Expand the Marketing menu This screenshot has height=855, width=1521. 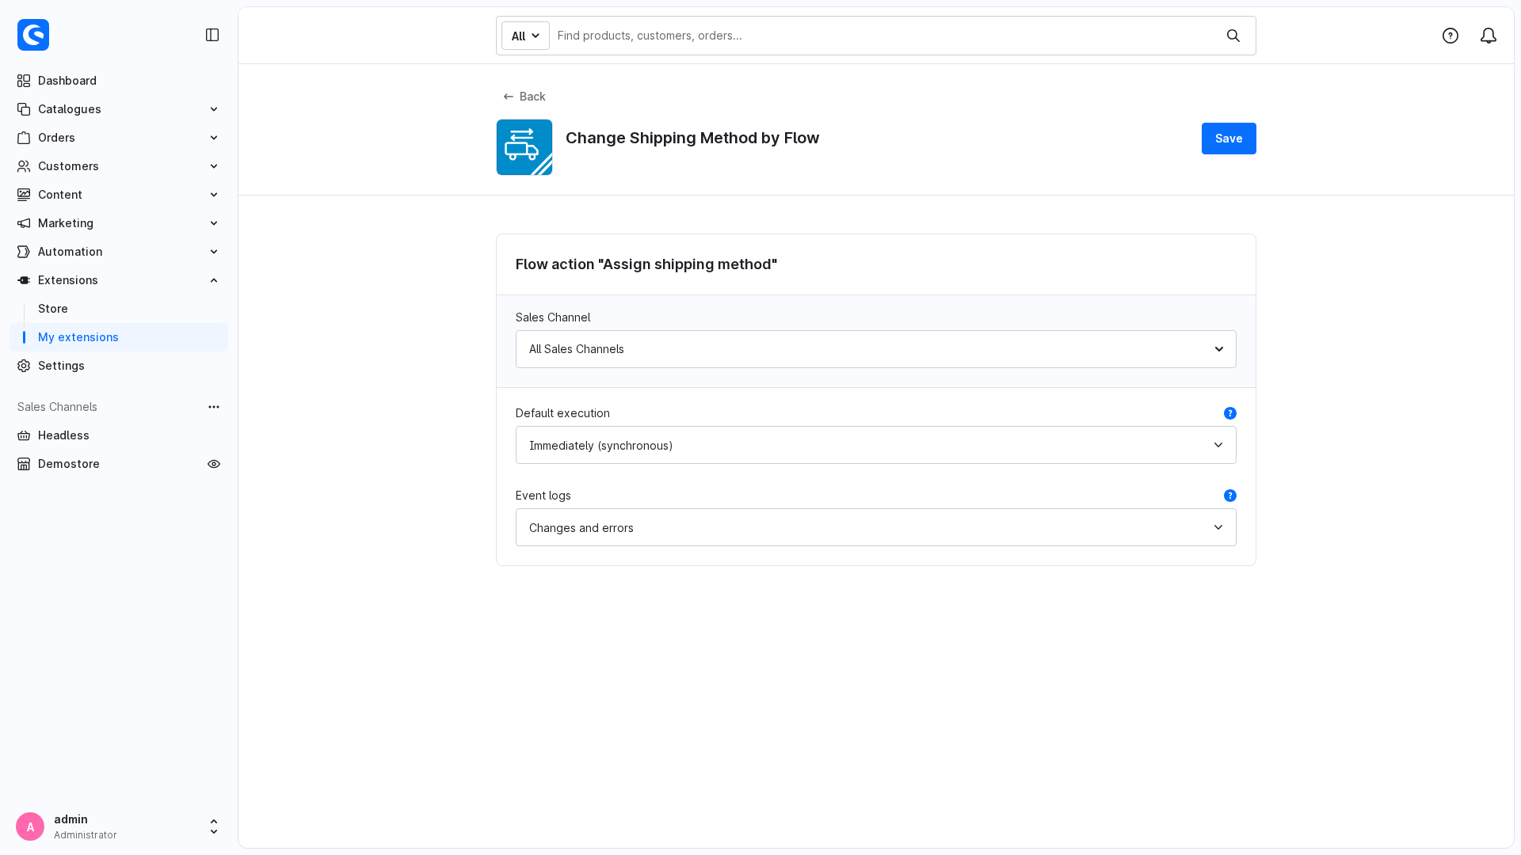coord(119,223)
